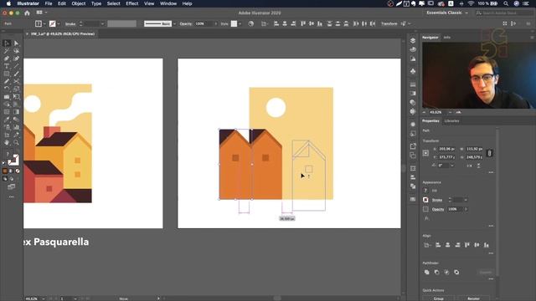Viewport: 536px width, 301px height.
Task: Open Essentials Classic workspace dropdown
Action: pyautogui.click(x=447, y=13)
